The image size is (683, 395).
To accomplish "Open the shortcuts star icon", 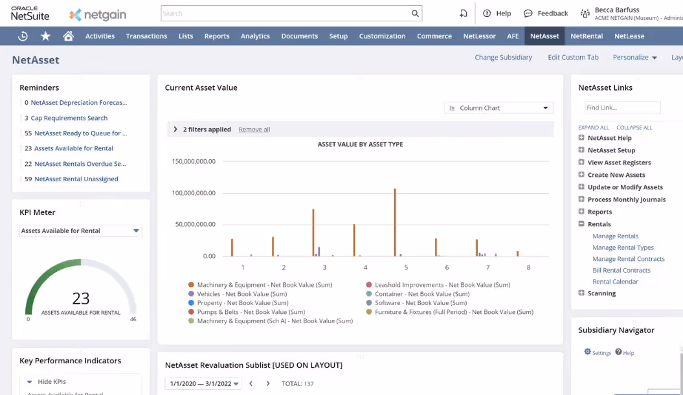I will (x=46, y=36).
